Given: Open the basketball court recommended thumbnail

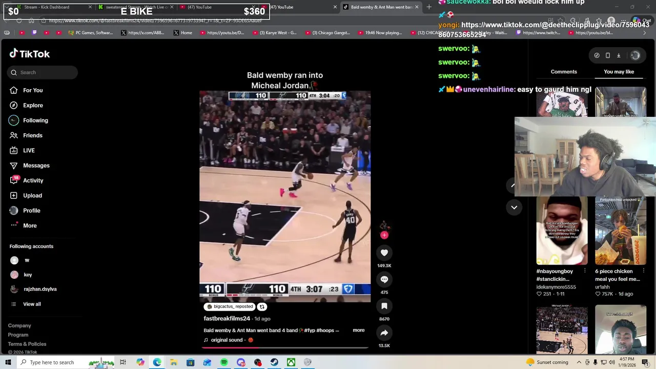Looking at the screenshot, I should click(x=562, y=330).
